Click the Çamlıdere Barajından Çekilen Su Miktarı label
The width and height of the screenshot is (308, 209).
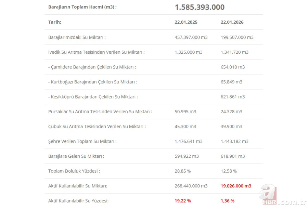pos(92,67)
